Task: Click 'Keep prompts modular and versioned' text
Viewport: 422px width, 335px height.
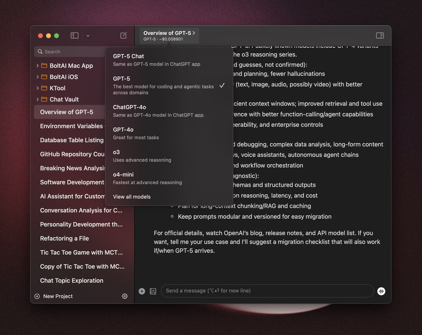Action: point(255,217)
